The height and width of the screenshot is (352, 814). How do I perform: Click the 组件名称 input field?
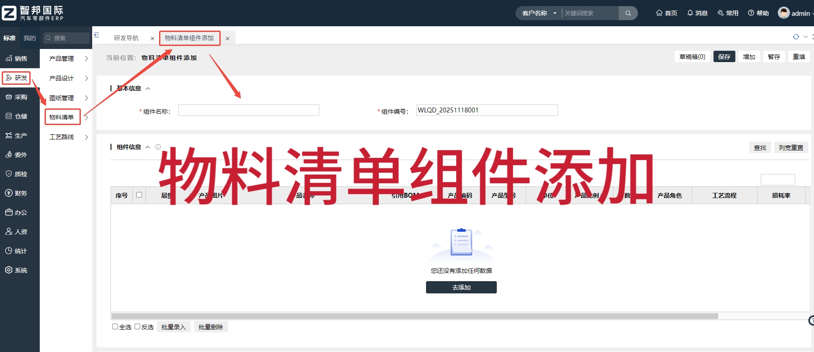(x=249, y=110)
